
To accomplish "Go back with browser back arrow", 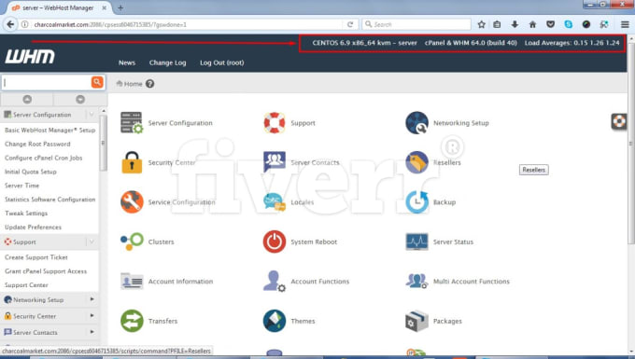I will pyautogui.click(x=10, y=24).
